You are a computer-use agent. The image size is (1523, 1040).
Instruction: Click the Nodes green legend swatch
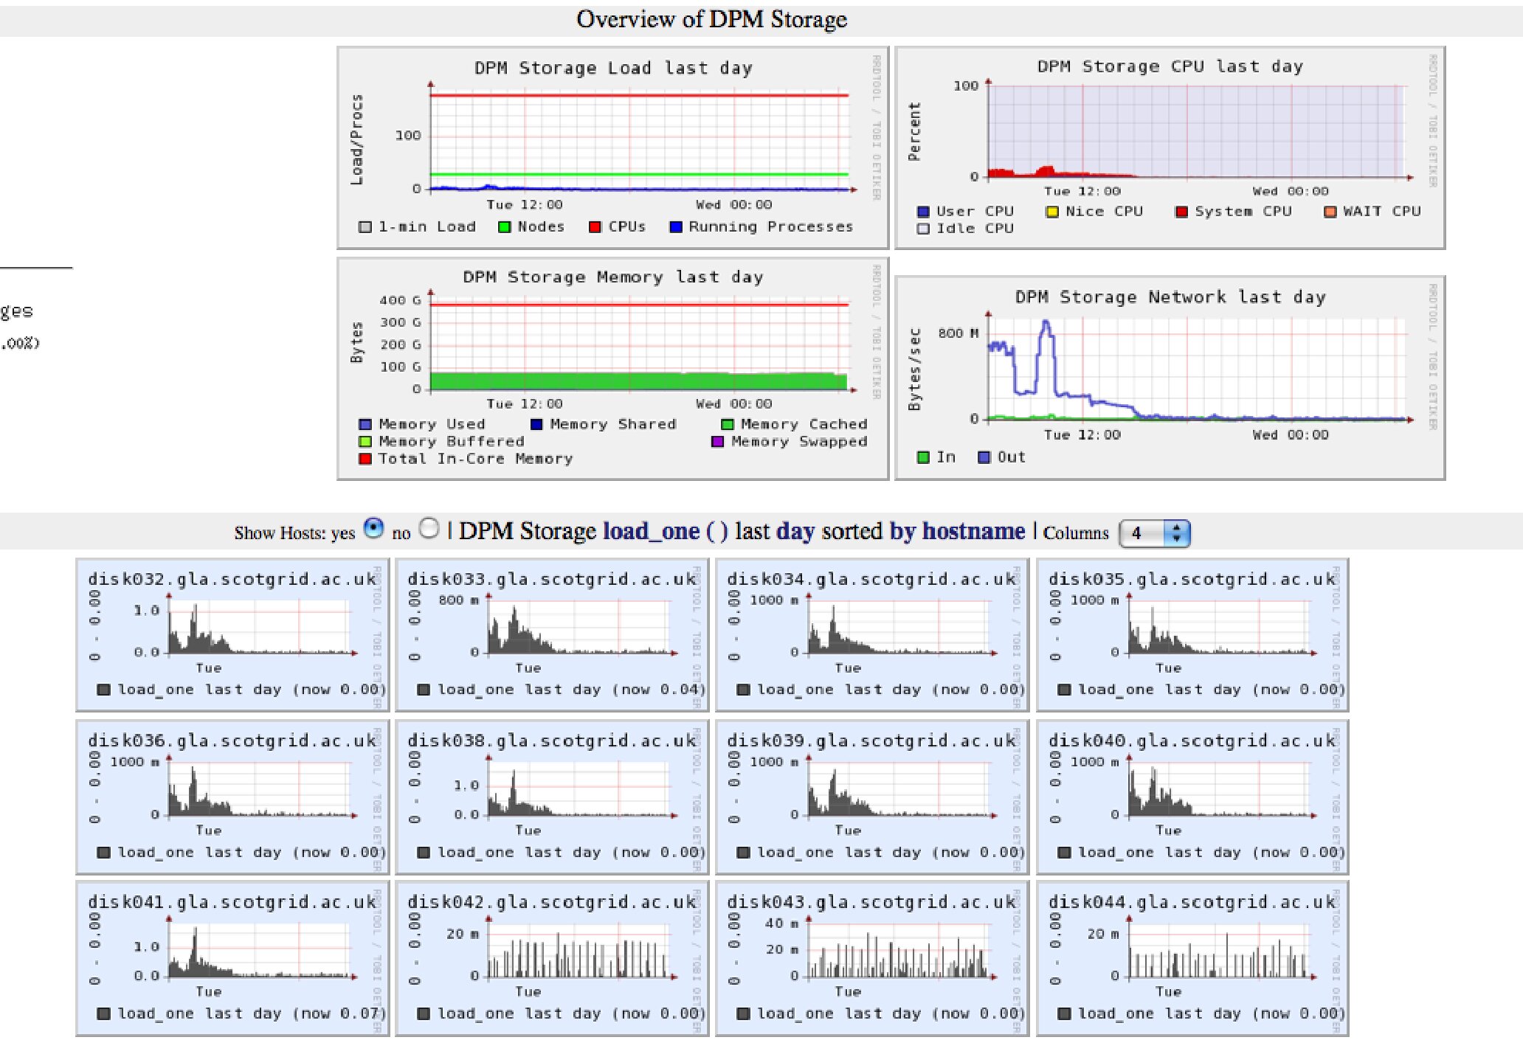click(x=505, y=227)
